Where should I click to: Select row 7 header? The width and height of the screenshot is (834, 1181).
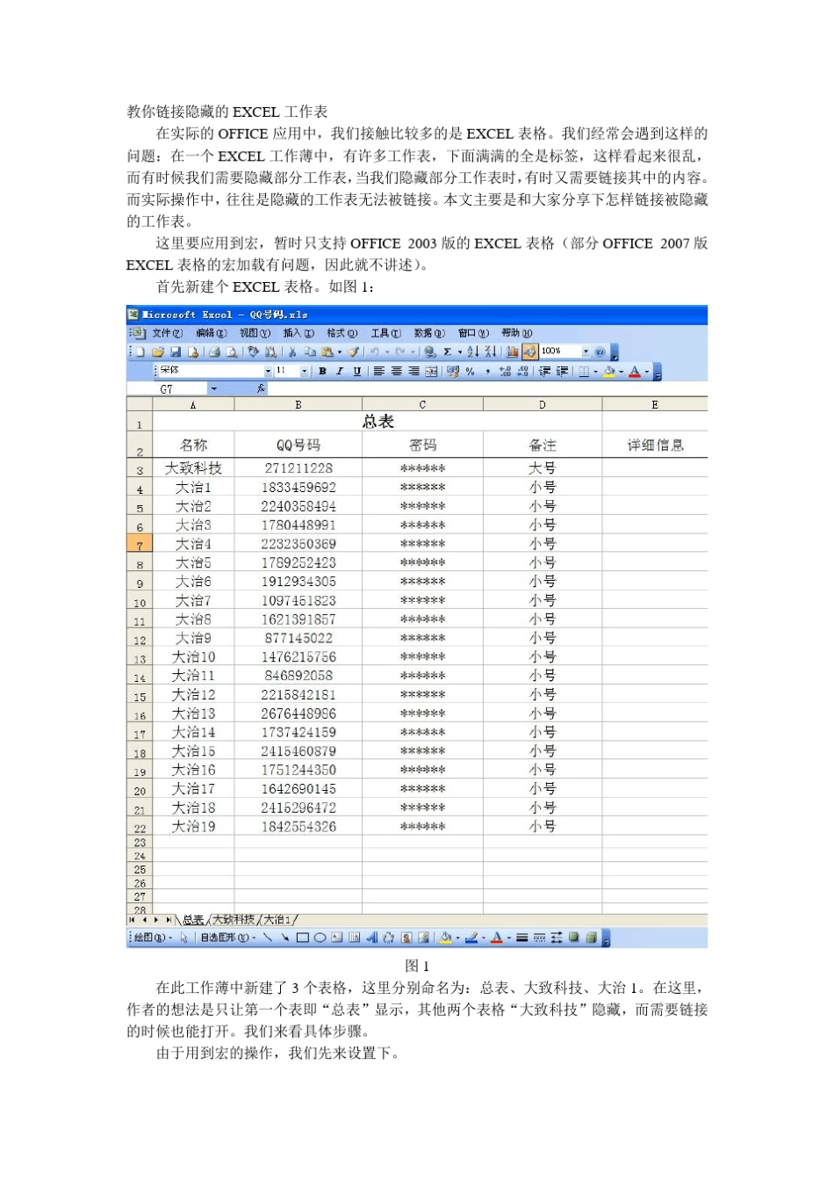point(140,544)
